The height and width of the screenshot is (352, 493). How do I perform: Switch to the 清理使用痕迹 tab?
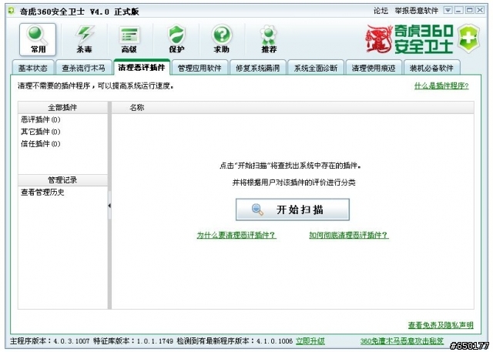pos(374,68)
